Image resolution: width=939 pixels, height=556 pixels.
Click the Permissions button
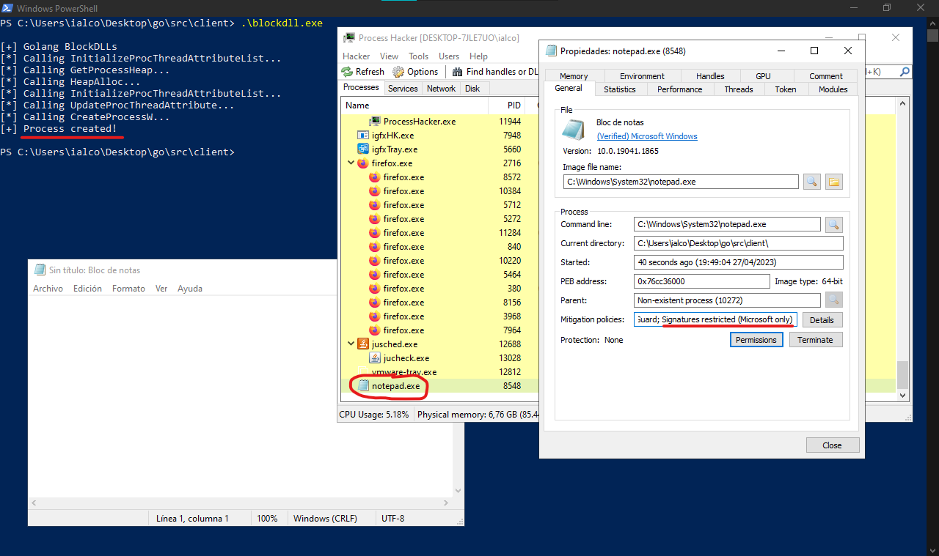[756, 340]
